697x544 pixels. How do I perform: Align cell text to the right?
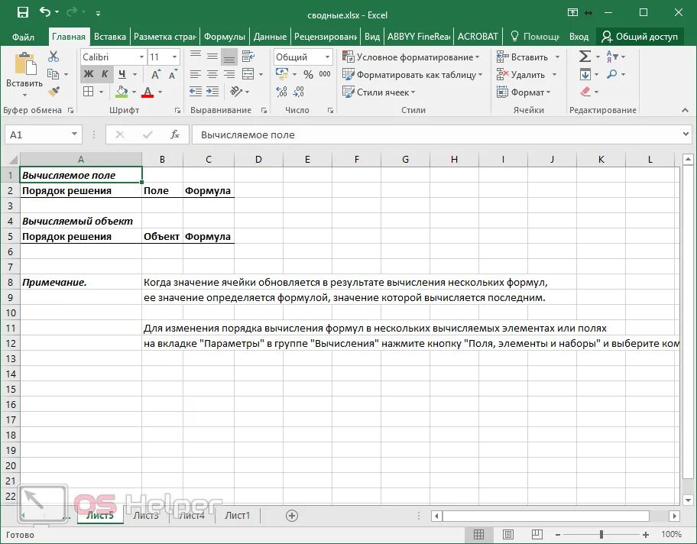coord(229,74)
